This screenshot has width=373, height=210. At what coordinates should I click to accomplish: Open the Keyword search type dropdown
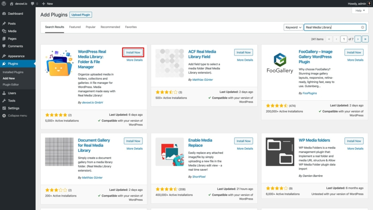point(293,27)
